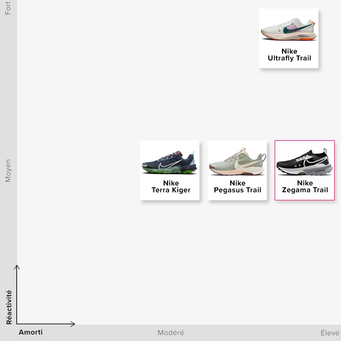Open the "Nike Ultrafly Trail" name label
This screenshot has height=341, width=341.
tap(289, 55)
